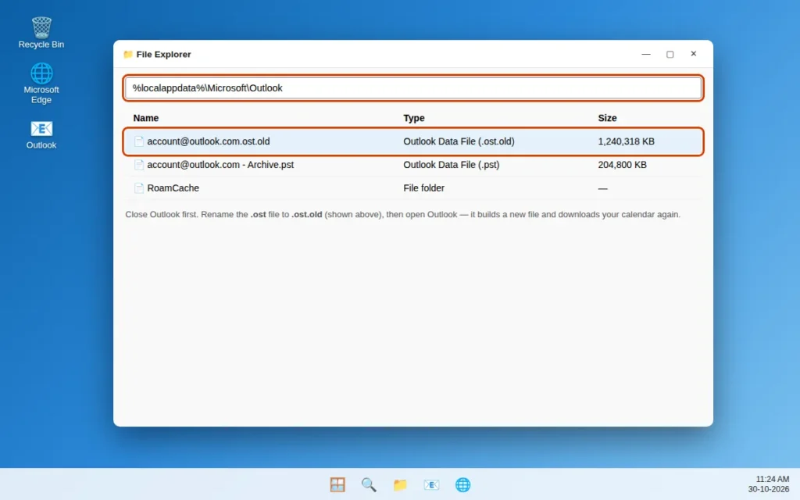Select account@outlook.com.ost.old file name
This screenshot has width=800, height=500.
coord(208,141)
